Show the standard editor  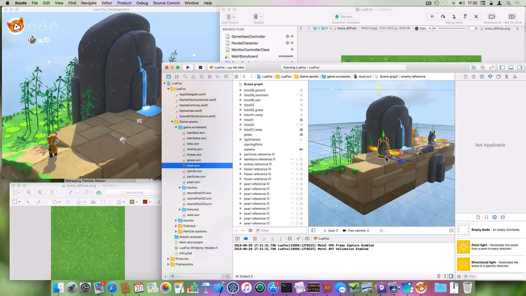click(x=474, y=67)
